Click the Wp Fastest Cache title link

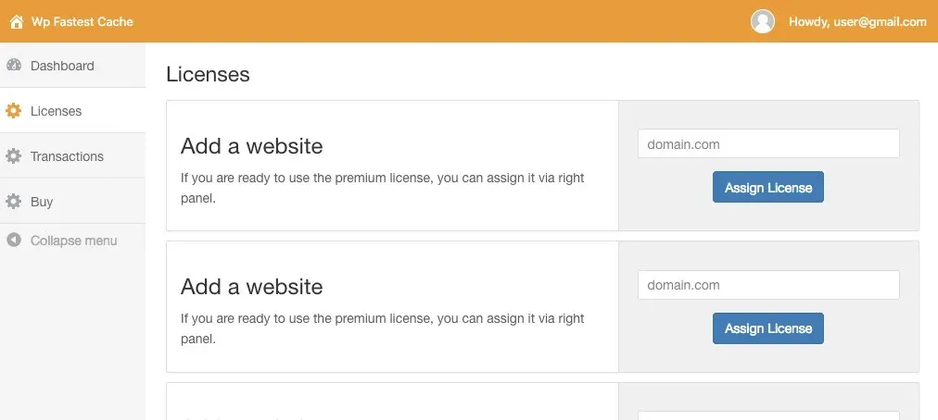point(82,22)
